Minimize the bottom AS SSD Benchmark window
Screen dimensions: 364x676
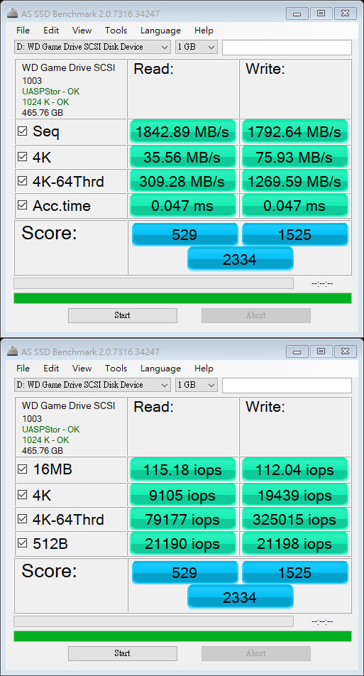(x=298, y=351)
